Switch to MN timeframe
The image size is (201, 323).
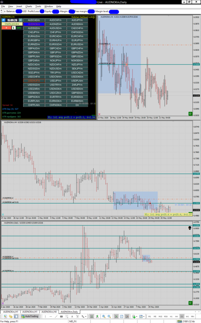pyautogui.click(x=192, y=316)
